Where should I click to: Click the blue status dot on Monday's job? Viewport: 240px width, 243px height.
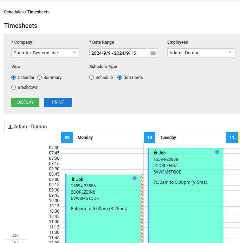click(135, 178)
